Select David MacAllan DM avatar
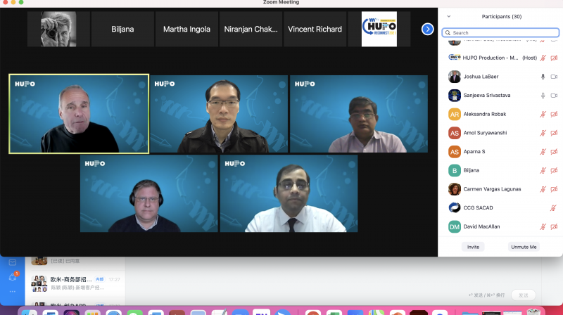This screenshot has height=315, width=563. [x=454, y=226]
